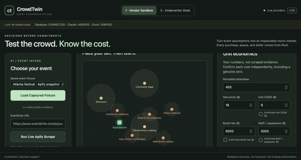Click the Item price stepper arrows

pos(251,105)
